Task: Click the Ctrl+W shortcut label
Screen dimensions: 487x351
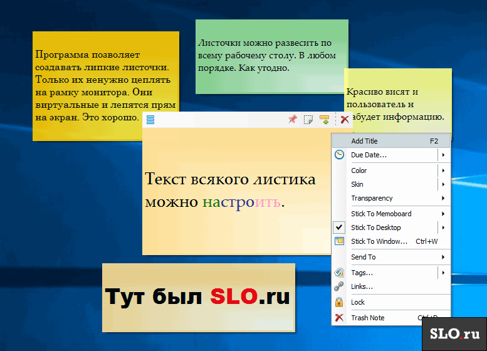Action: [x=426, y=241]
